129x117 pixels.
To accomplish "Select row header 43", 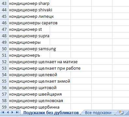I will point(4,4).
